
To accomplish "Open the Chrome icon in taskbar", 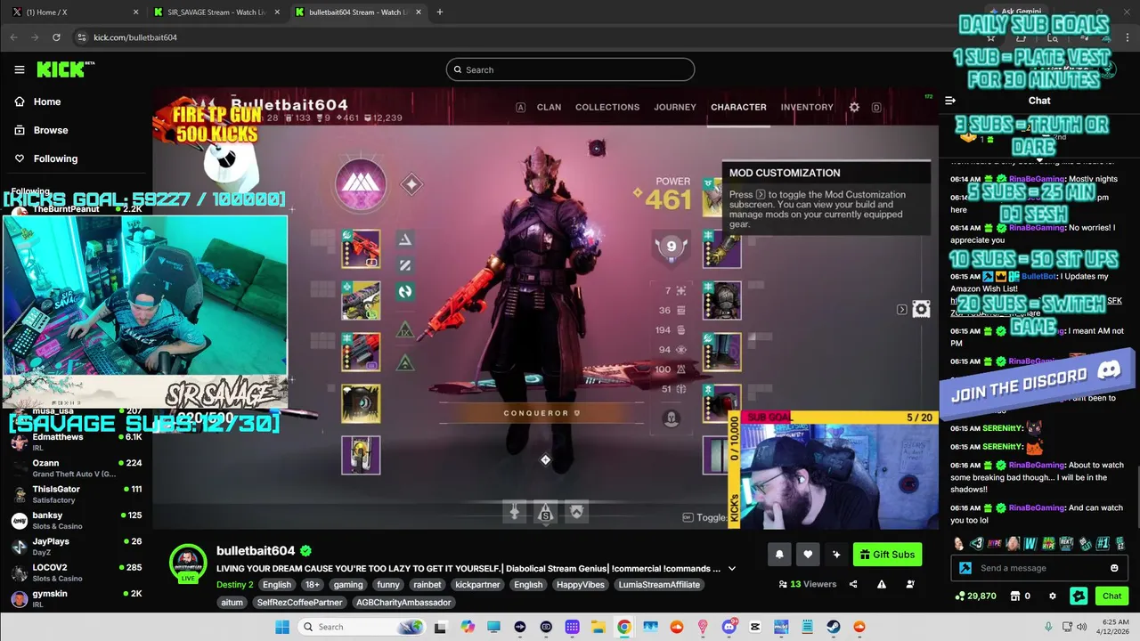I will click(x=624, y=627).
